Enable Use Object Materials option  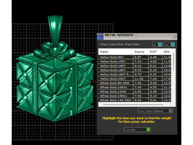pos(155,111)
